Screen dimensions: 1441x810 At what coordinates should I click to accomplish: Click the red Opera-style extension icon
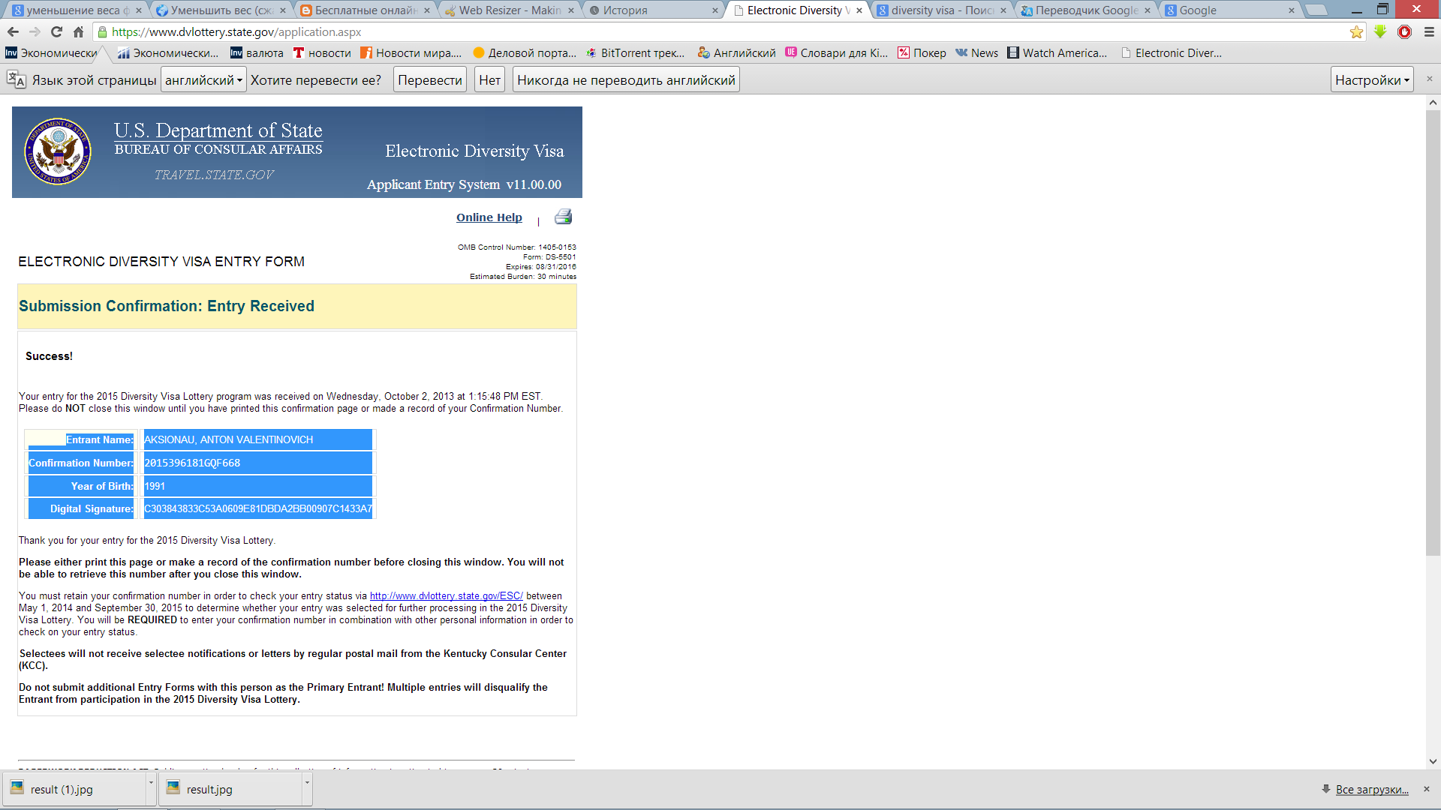[1405, 31]
